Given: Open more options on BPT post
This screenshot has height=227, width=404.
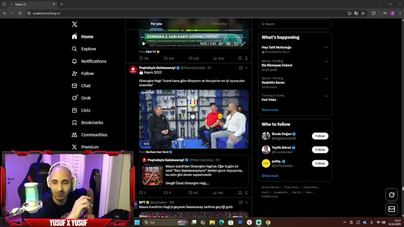Looking at the screenshot, I should [246, 202].
